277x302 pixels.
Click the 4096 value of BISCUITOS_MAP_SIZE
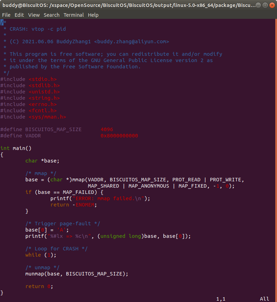pyautogui.click(x=107, y=129)
